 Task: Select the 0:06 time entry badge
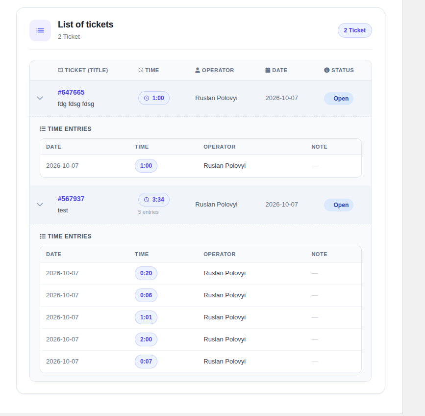(146, 295)
